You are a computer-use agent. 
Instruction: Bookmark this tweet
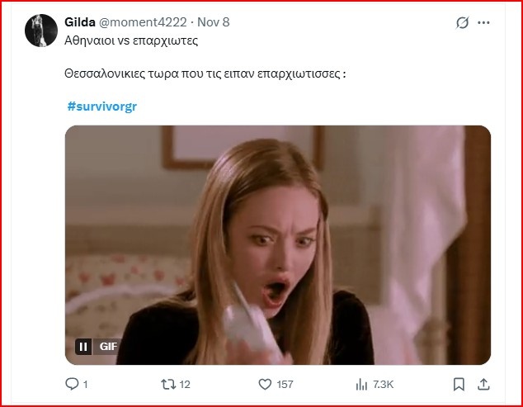[x=459, y=384]
